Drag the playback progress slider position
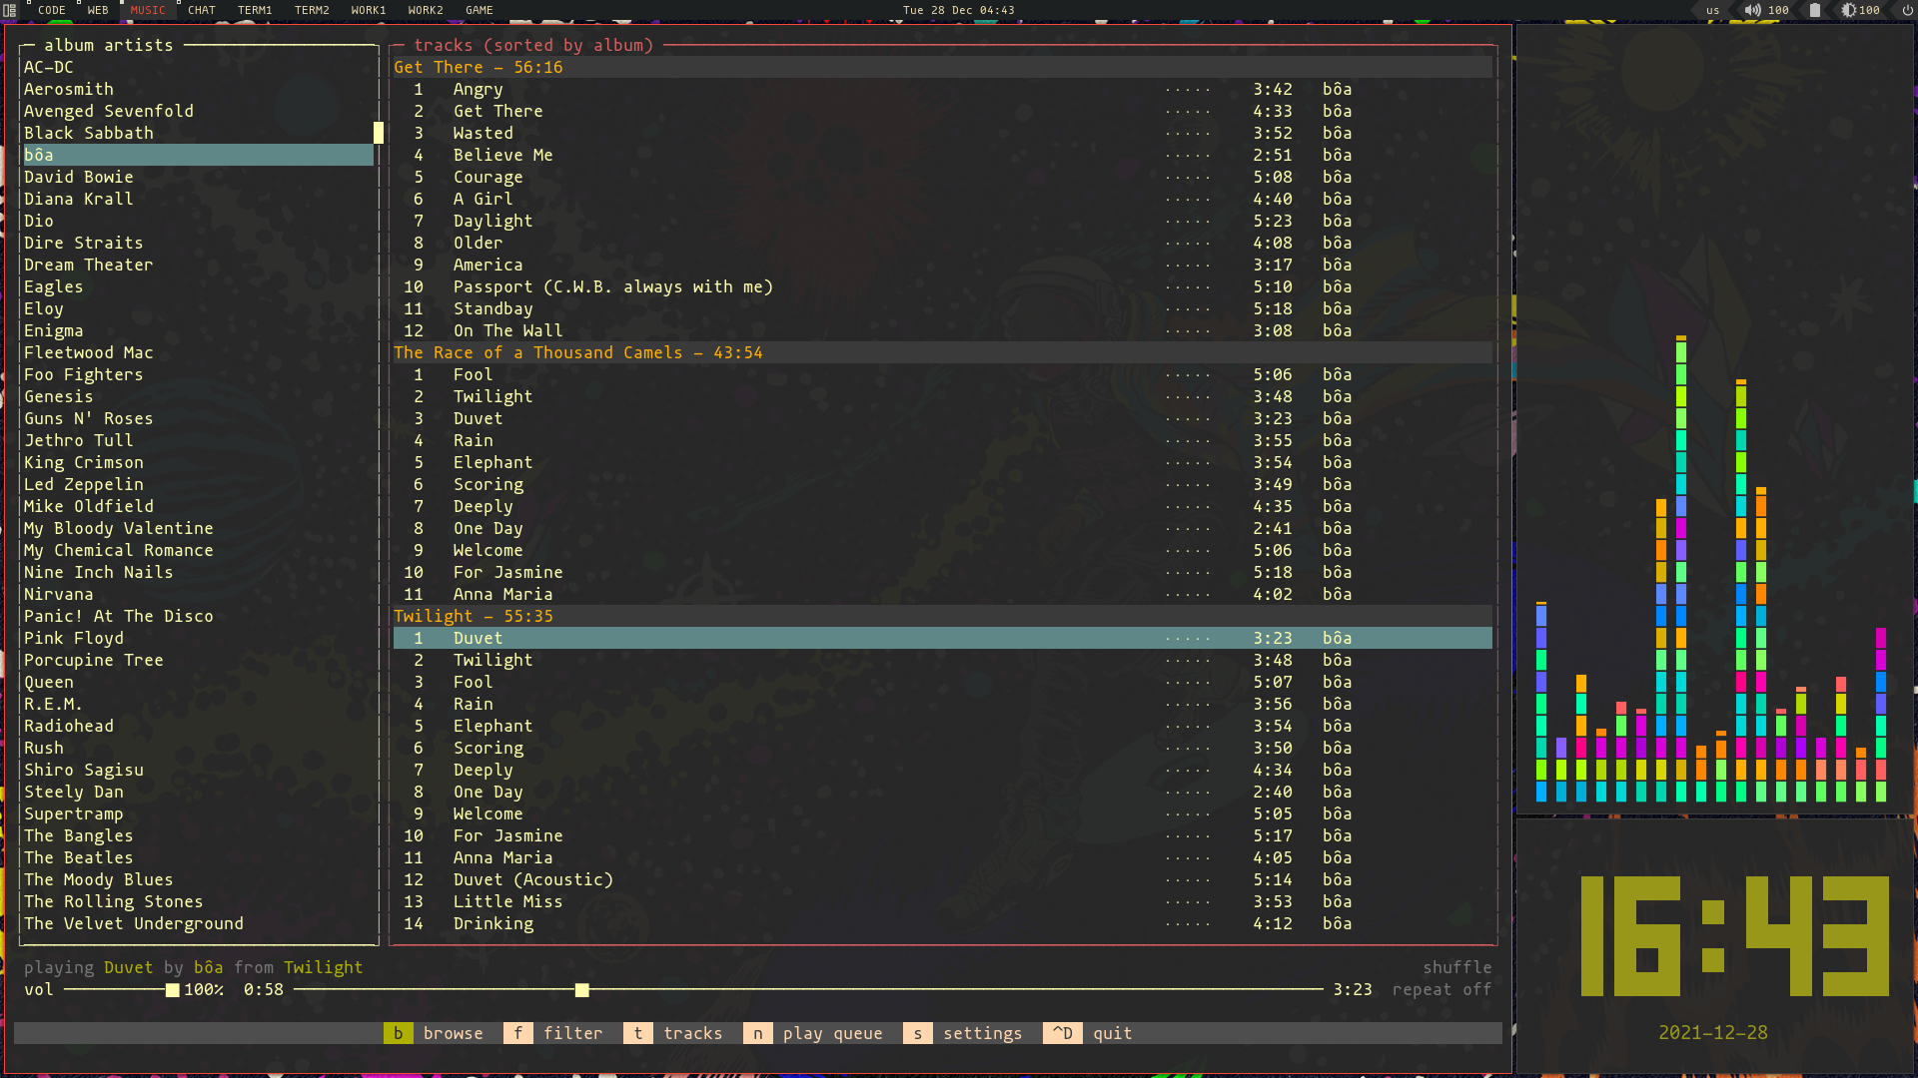Screen dimensions: 1918x1078 (x=582, y=990)
